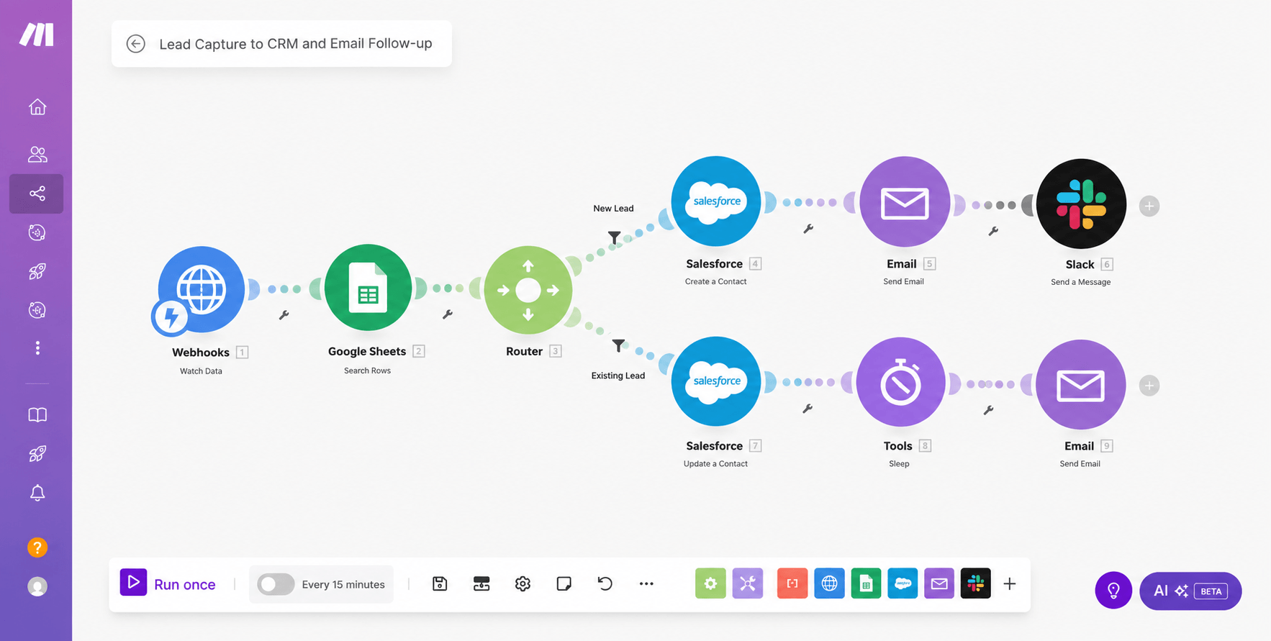Click the scenario inputs icon in toolbar
This screenshot has height=641, width=1271.
pyautogui.click(x=481, y=583)
